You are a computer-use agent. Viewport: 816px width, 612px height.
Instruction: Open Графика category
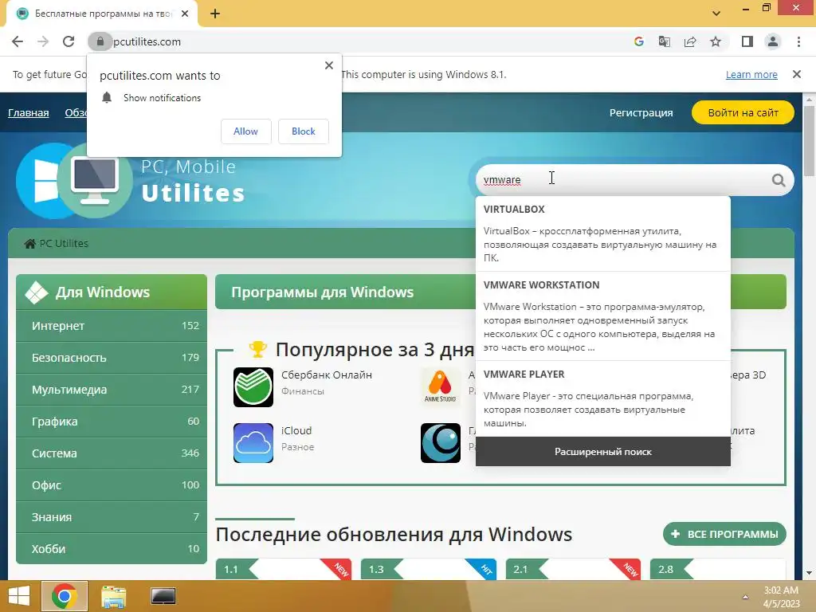click(x=112, y=422)
